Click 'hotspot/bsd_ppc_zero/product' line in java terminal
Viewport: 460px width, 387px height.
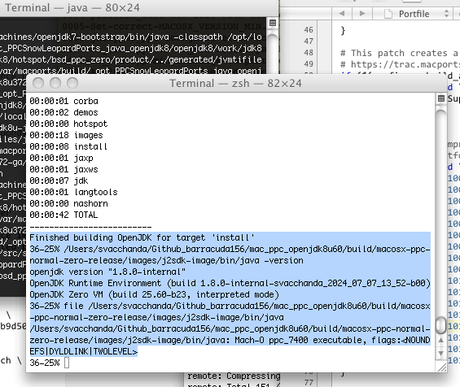(131, 59)
